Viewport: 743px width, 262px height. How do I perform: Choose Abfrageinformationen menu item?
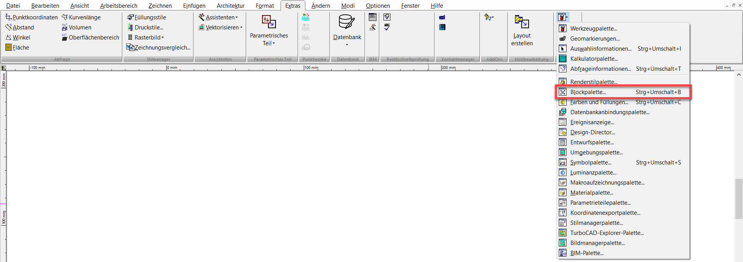point(623,69)
